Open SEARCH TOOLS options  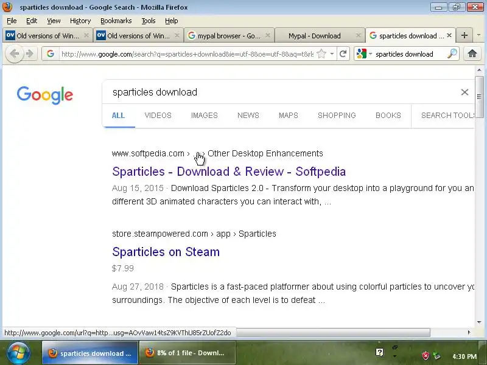coord(447,116)
